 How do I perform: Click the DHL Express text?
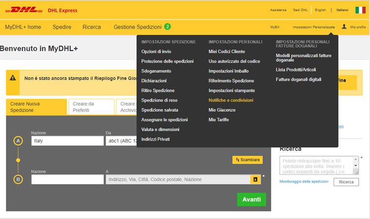(x=62, y=10)
